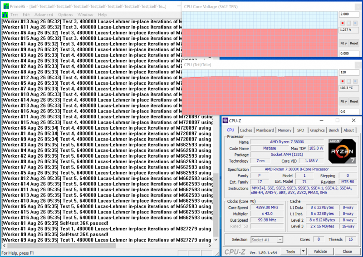Click the Close button in CPU-Z footer
The image size is (363, 257).
(347, 252)
